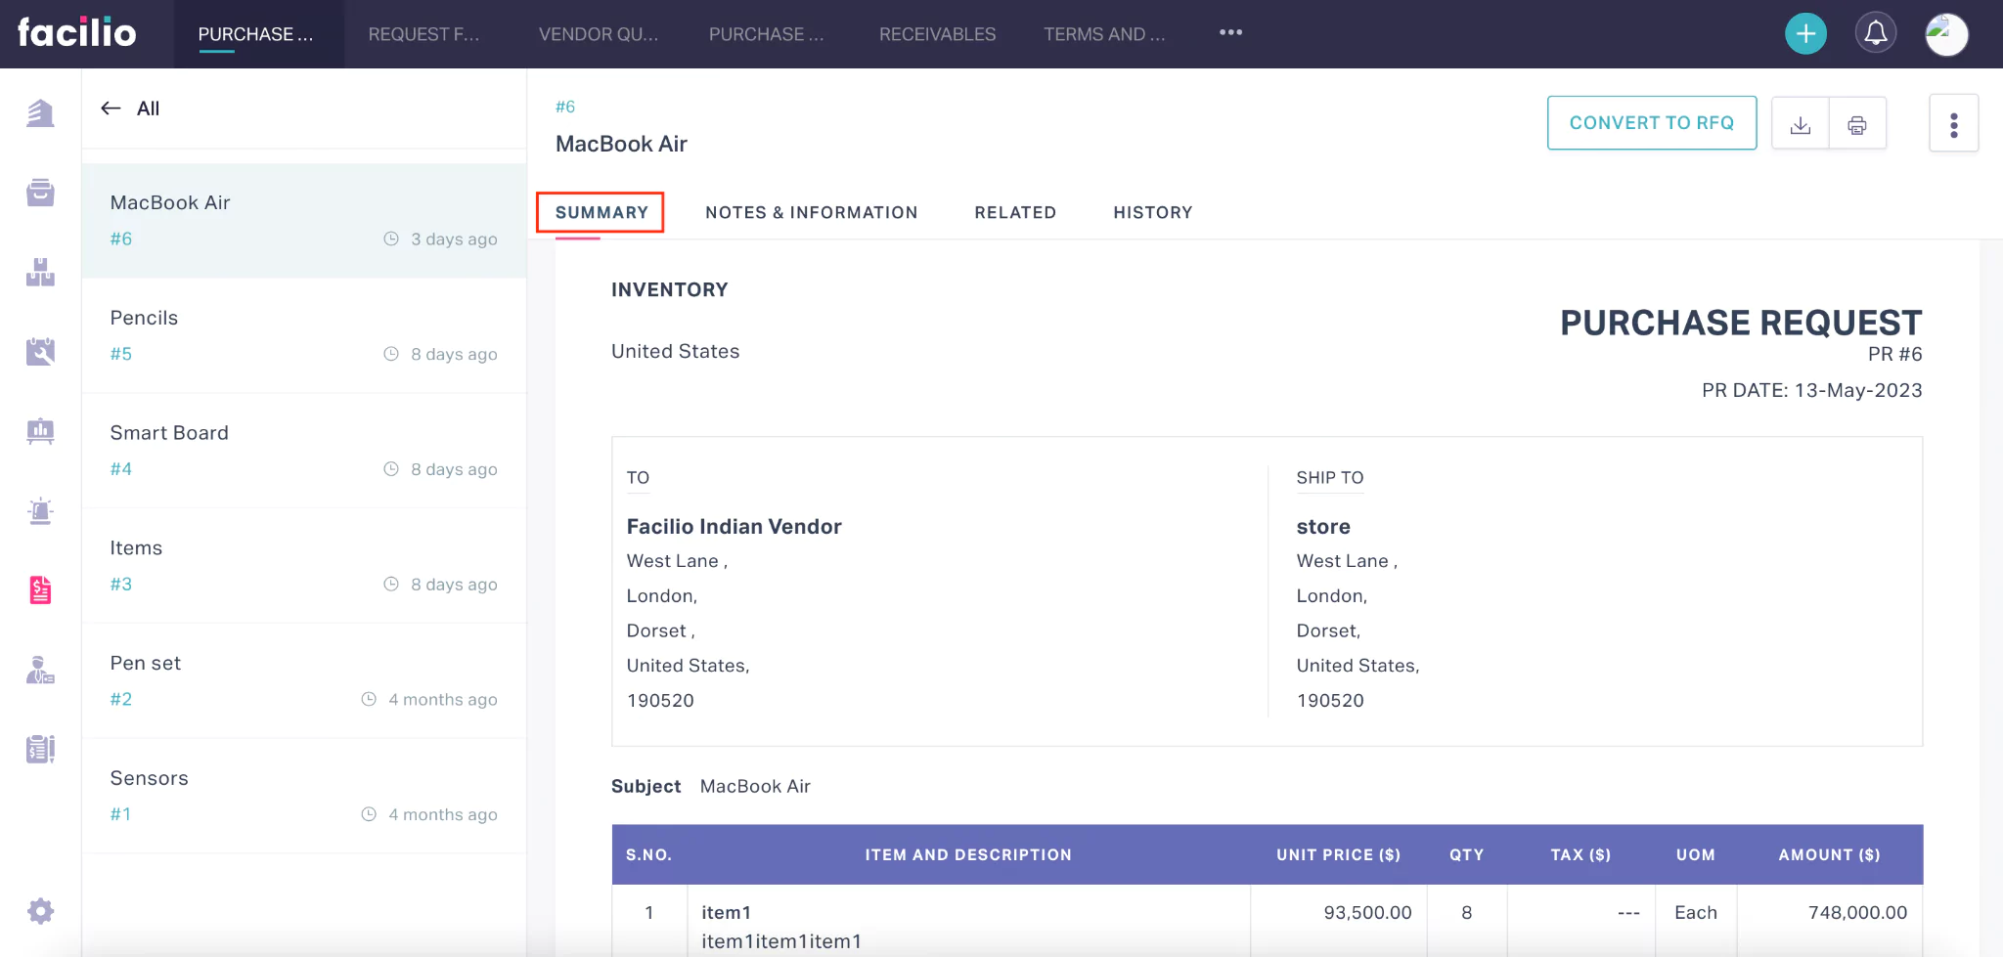Click the INVENTORY heading
Screen dimensions: 2003x957
point(669,289)
